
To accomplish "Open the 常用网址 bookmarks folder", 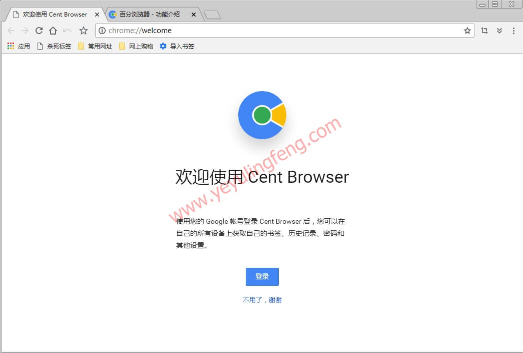I will tap(95, 46).
